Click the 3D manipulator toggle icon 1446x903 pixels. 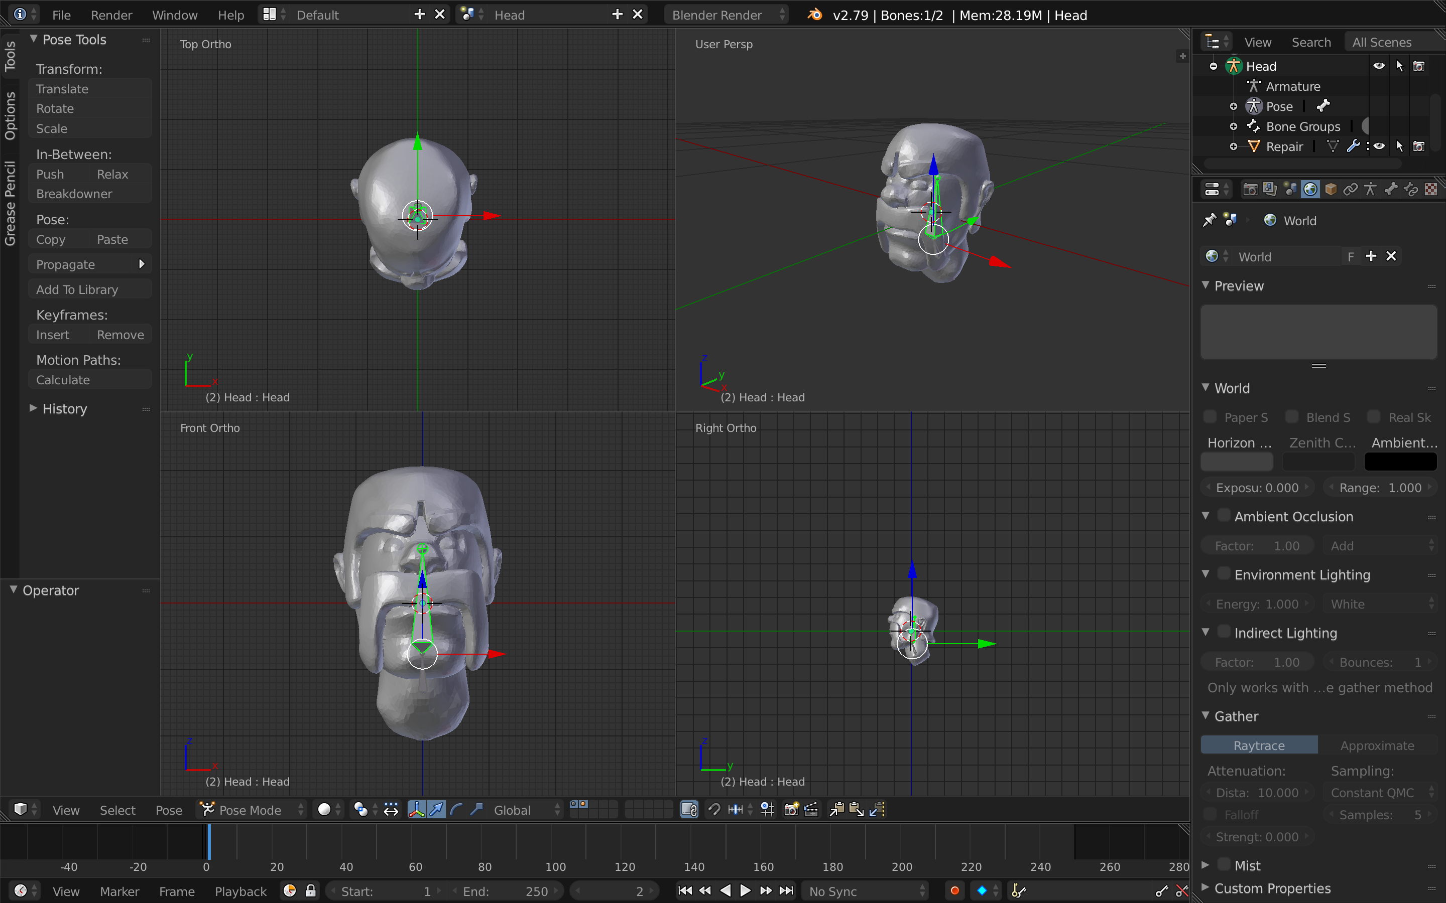416,810
